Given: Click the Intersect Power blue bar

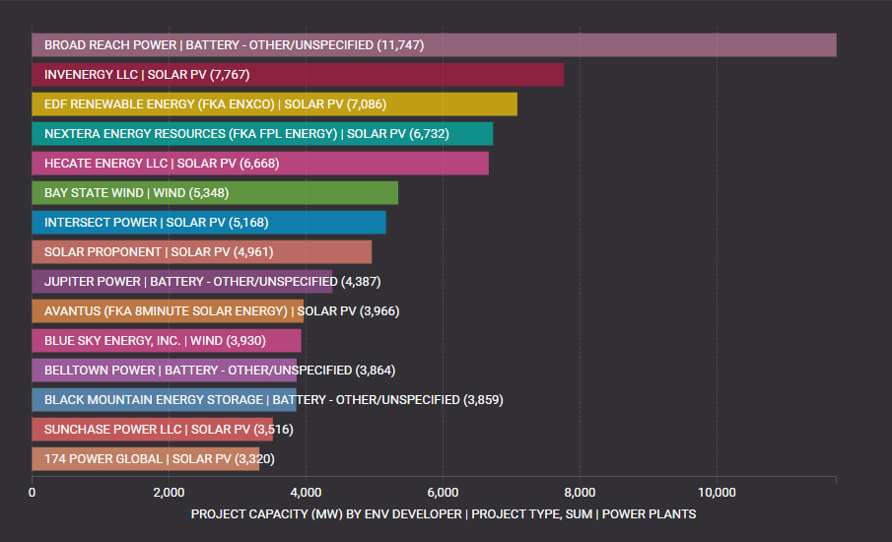Looking at the screenshot, I should coord(209,223).
